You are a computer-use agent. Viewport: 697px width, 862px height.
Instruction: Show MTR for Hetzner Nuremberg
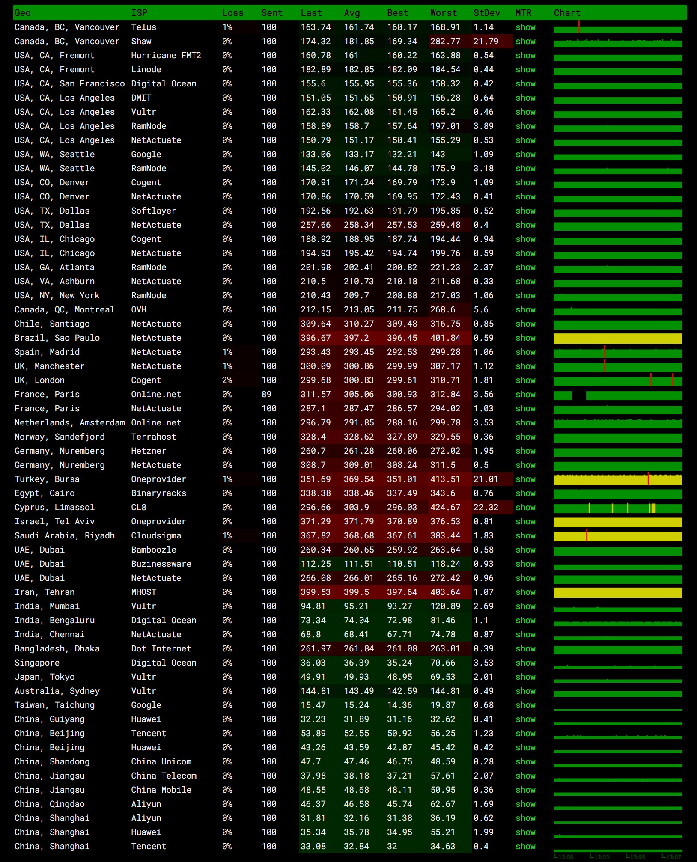(x=525, y=451)
